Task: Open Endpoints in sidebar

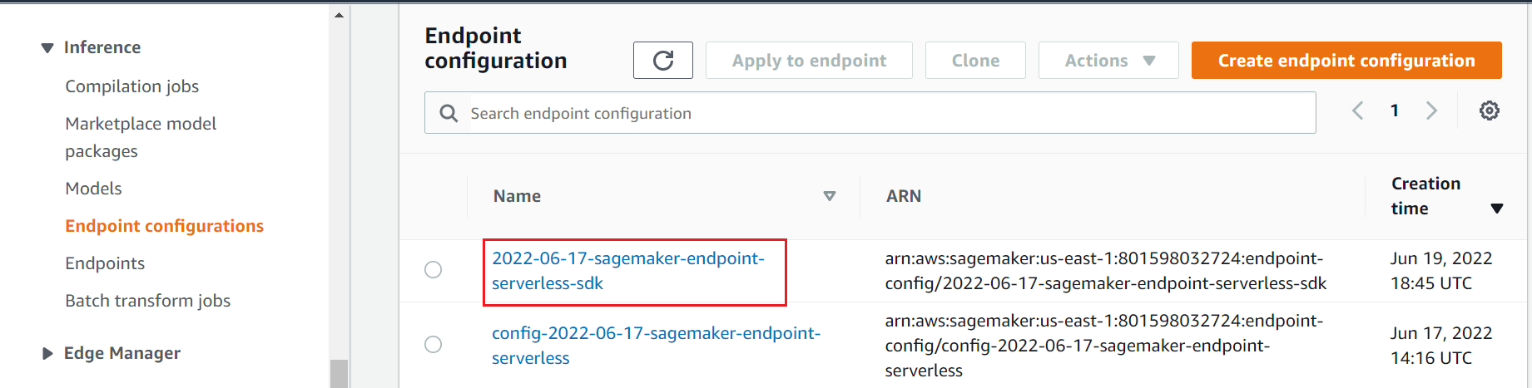Action: (x=105, y=263)
